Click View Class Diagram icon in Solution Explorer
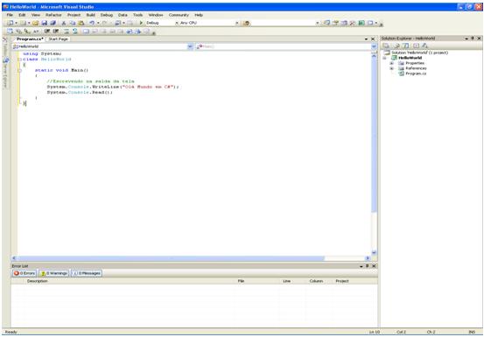 pyautogui.click(x=425, y=46)
